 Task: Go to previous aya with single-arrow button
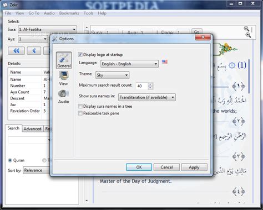(34, 51)
